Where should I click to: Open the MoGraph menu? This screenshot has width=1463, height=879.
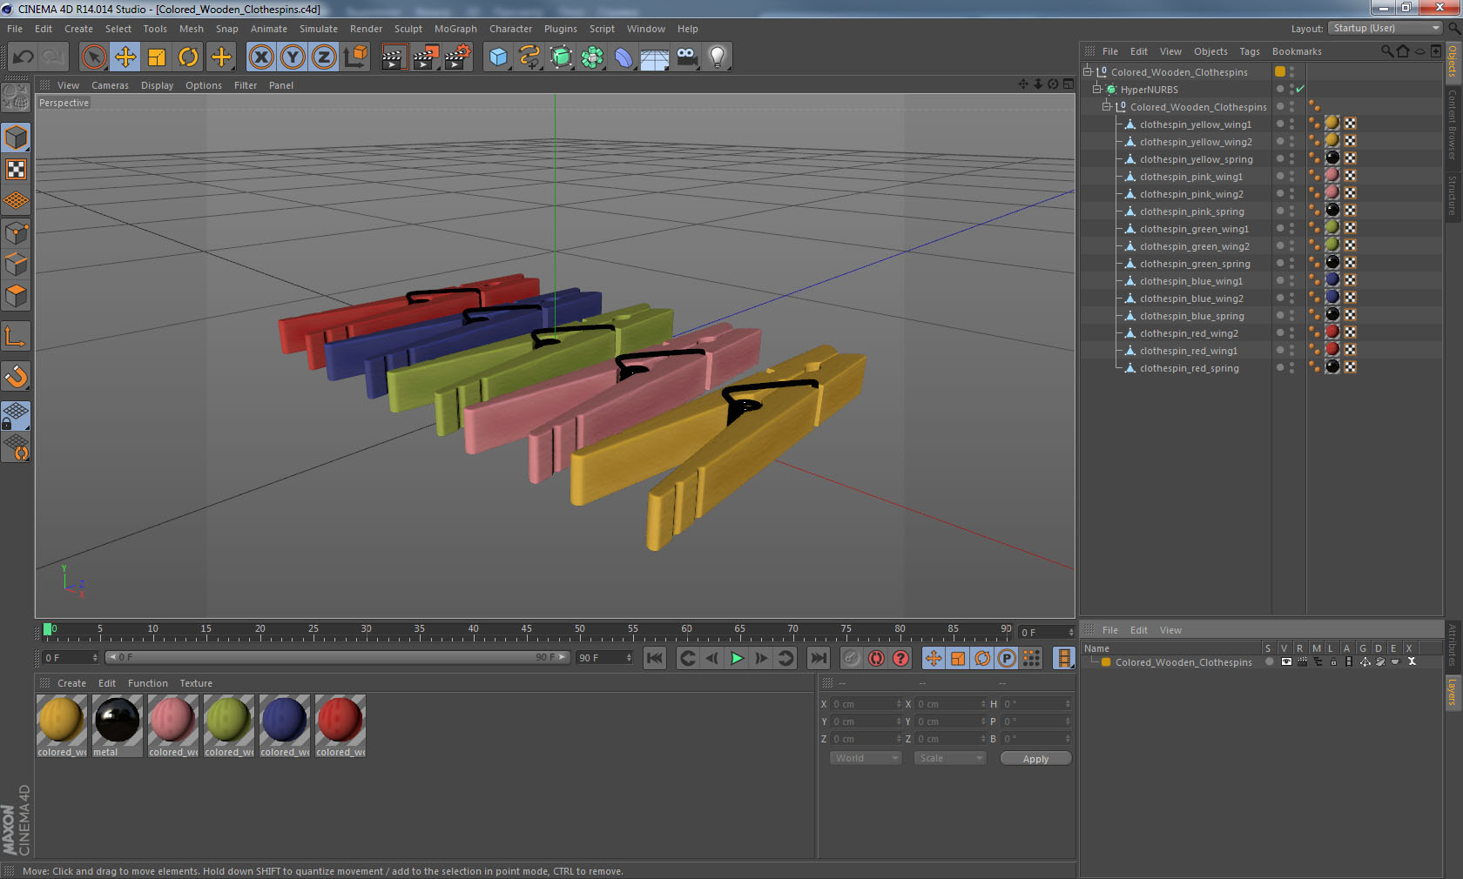pyautogui.click(x=455, y=29)
